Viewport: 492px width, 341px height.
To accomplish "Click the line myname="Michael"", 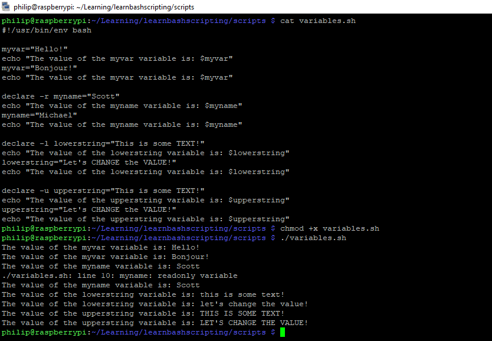I will (40, 115).
